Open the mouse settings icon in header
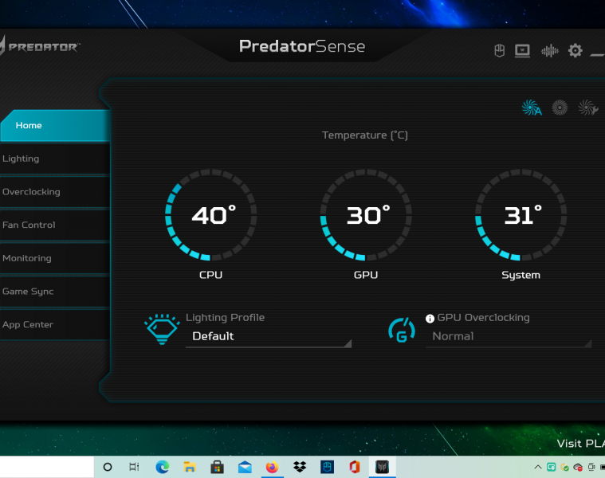The height and width of the screenshot is (478, 605). click(499, 50)
